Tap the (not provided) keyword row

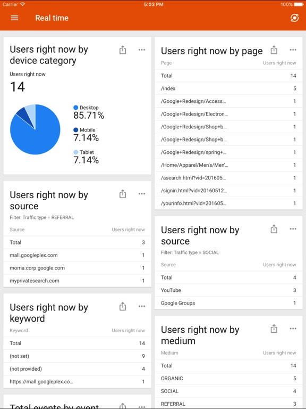click(x=77, y=369)
